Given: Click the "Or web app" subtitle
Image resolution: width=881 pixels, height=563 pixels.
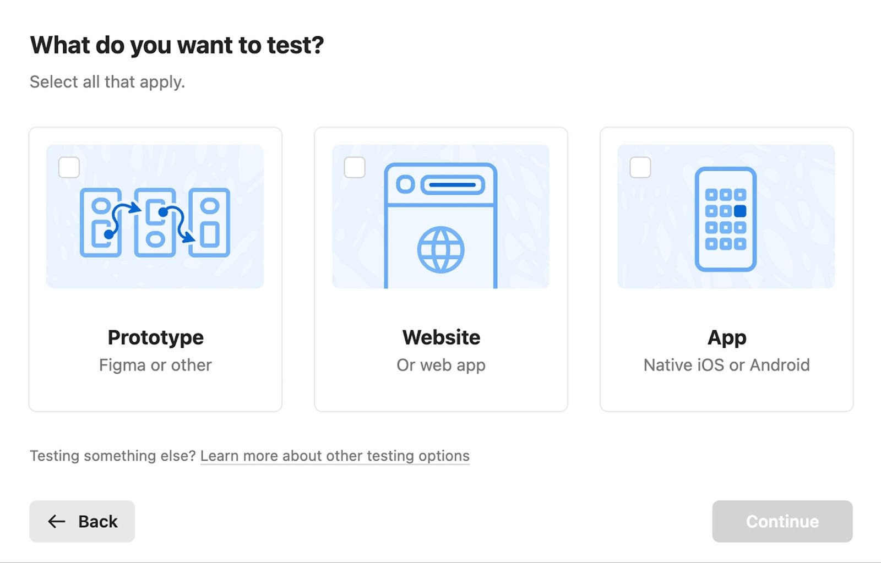Looking at the screenshot, I should click(x=441, y=365).
